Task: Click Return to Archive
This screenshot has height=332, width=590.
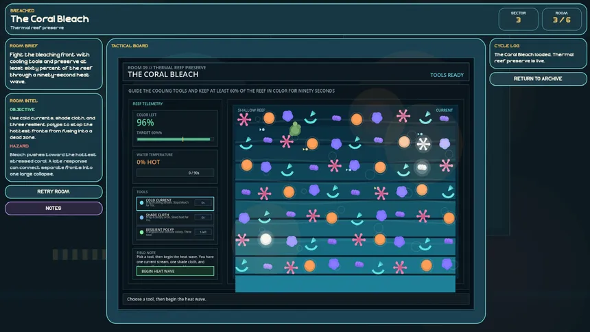Action: tap(538, 79)
